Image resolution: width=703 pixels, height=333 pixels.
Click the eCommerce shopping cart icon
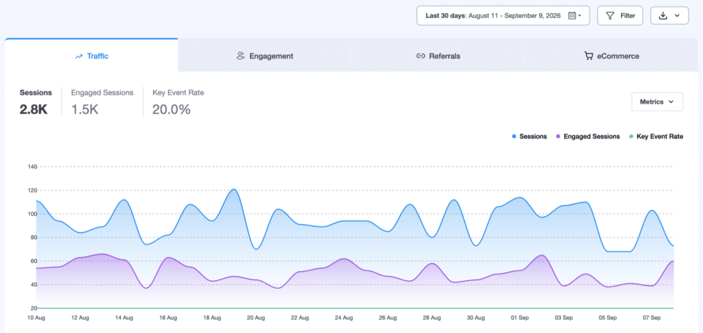[588, 56]
